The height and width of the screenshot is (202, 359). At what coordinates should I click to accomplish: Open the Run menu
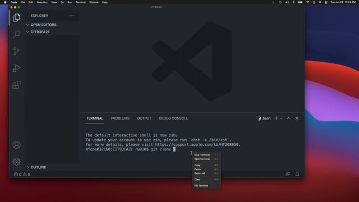70,2
